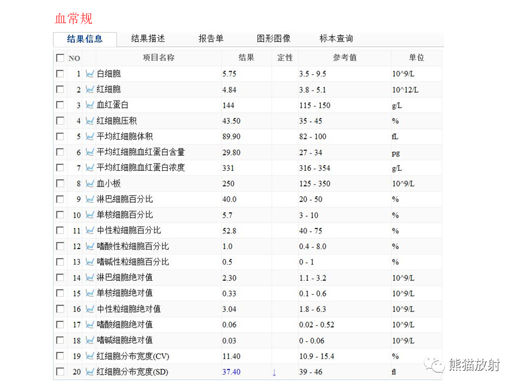The width and height of the screenshot is (517, 388).
Task: Select the result value 89.90
Action: [231, 136]
